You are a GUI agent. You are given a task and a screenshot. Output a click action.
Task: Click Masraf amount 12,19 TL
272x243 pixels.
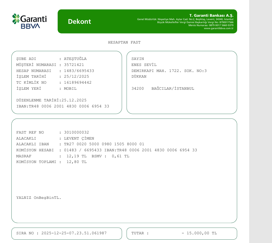click(x=76, y=156)
